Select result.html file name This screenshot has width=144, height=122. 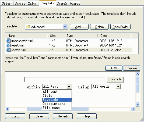tap(18, 45)
